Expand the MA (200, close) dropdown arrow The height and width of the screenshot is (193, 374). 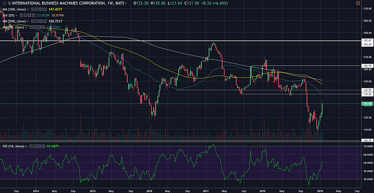[28, 21]
